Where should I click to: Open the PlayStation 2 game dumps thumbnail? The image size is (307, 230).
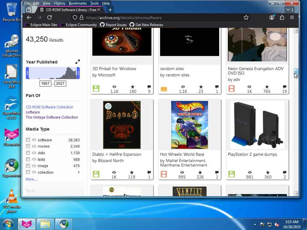click(x=257, y=125)
